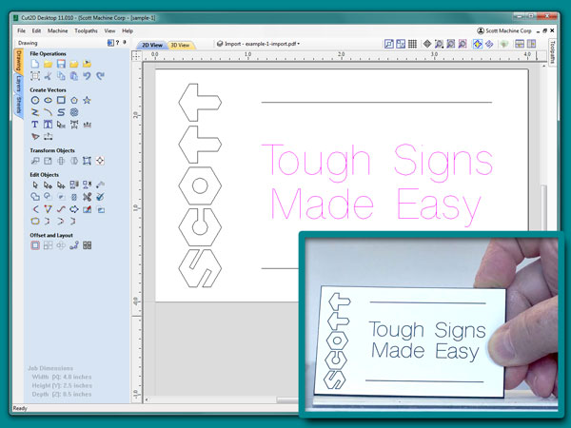Open the Layers side tab
Screen dimensions: 571x428
(x=18, y=84)
